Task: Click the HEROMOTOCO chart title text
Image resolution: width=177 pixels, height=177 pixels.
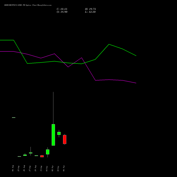Action: pyautogui.click(x=28, y=5)
